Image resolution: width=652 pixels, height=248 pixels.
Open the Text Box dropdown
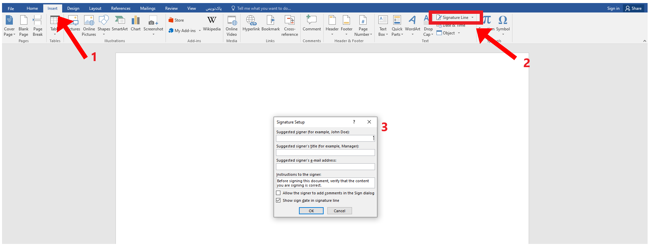383,26
